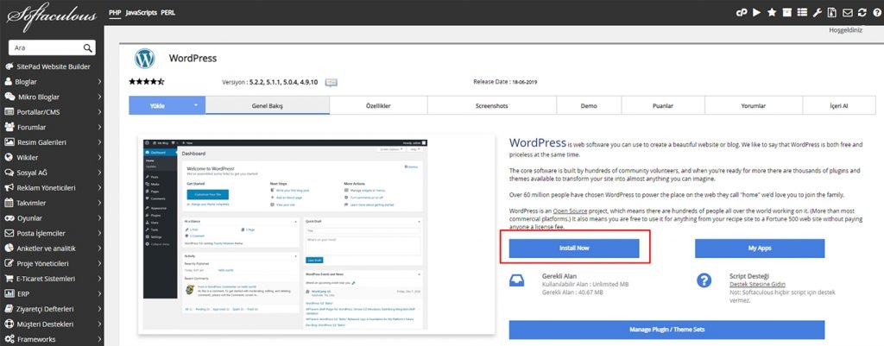
Task: Expand the Wikiler category chevron
Action: pyautogui.click(x=99, y=157)
